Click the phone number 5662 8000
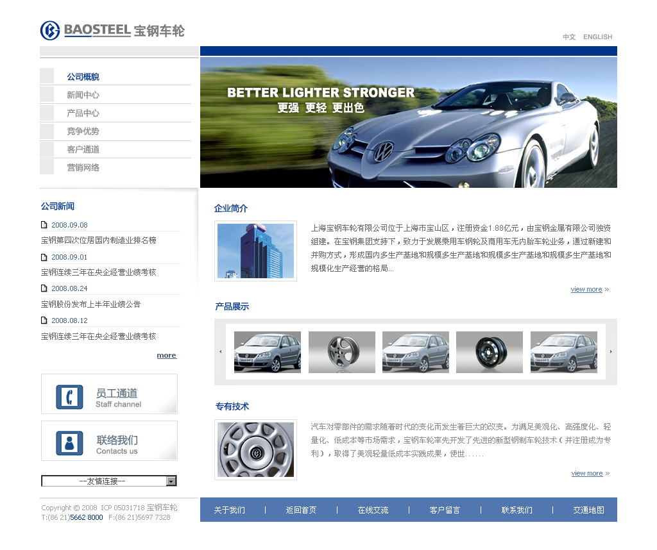The image size is (657, 550). coord(87,517)
